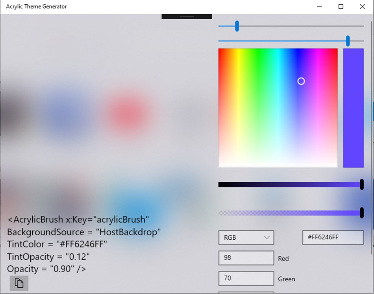Click the second slider's thumb near right end
This screenshot has height=294, width=374.
[x=348, y=41]
